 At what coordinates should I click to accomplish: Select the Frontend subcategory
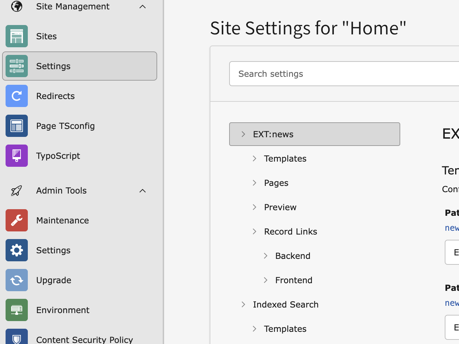(x=293, y=280)
